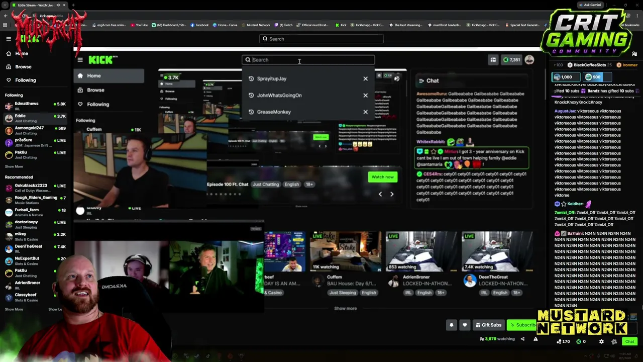Click the notification bell icon
Screen dimensions: 643x362
451,325
